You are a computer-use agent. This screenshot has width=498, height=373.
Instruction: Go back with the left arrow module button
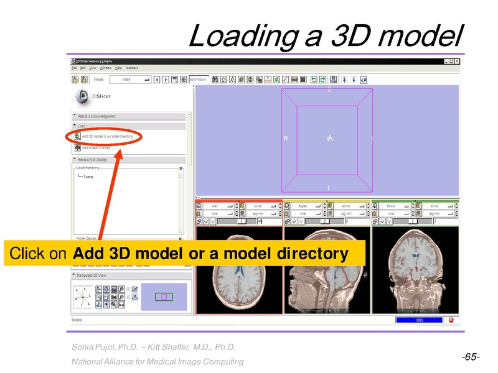pos(157,80)
